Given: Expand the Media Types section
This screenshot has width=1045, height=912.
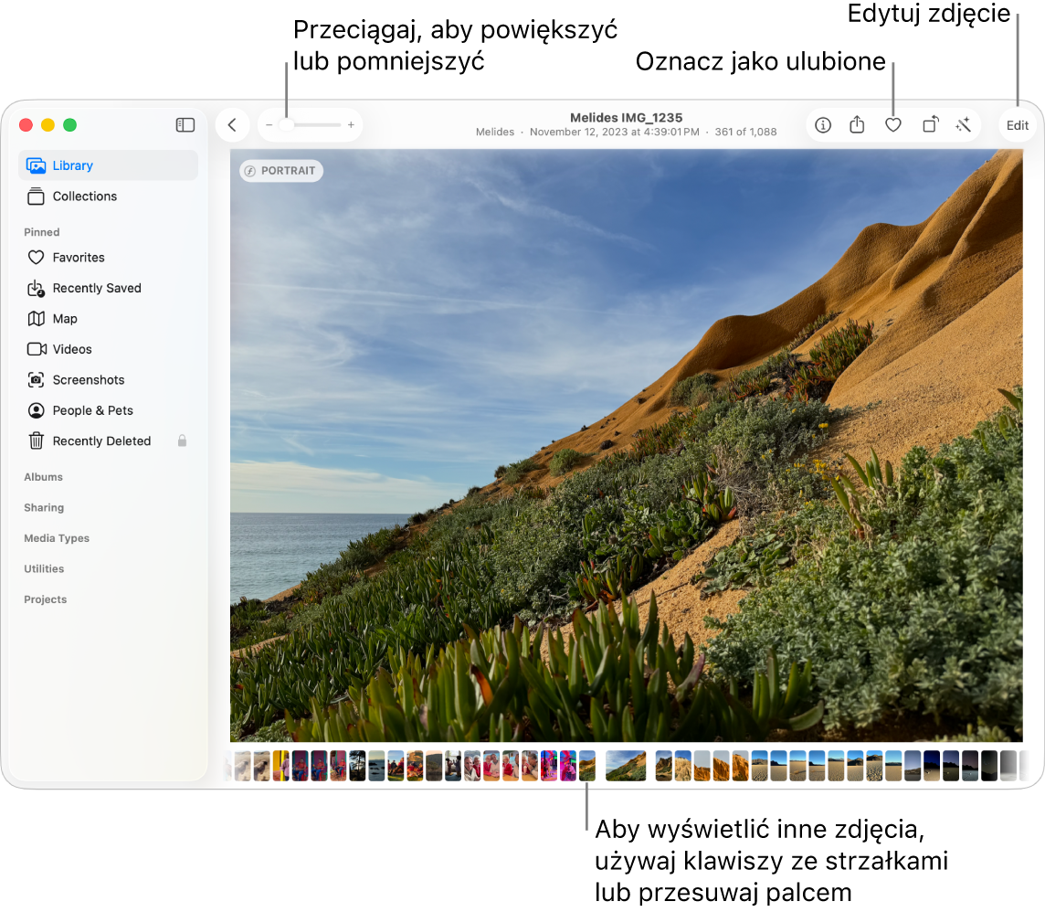Looking at the screenshot, I should [57, 538].
